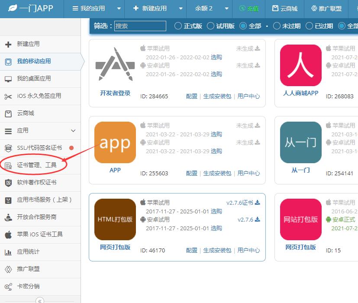
Task: Open 我的桌面应用 in sidebar
Action: (x=40, y=79)
